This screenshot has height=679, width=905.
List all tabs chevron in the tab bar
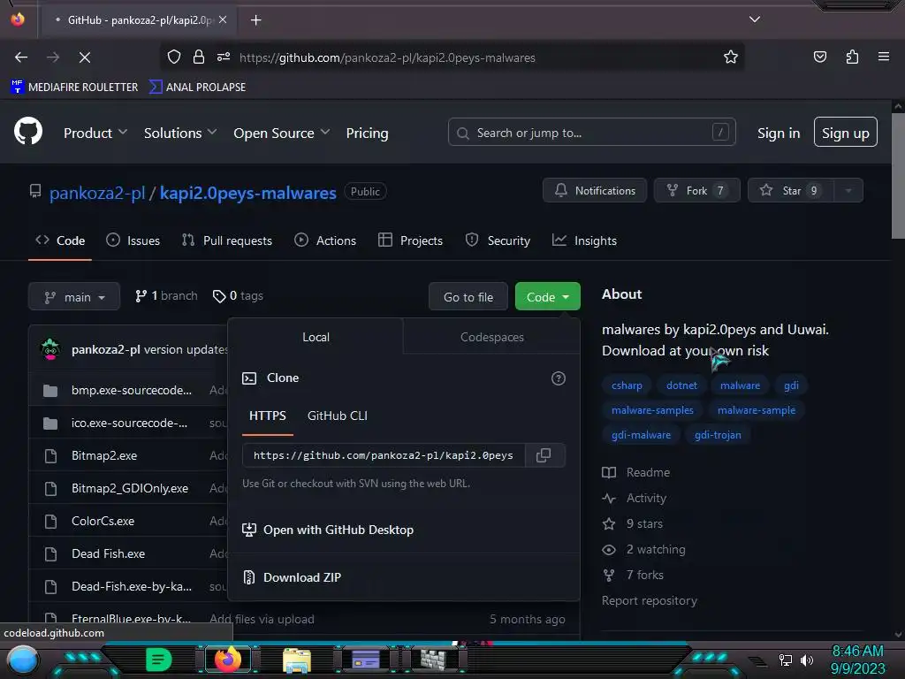[755, 19]
